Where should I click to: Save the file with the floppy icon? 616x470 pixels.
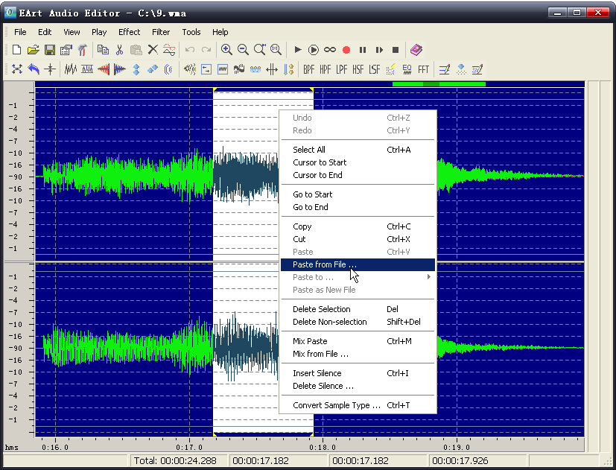[x=50, y=50]
